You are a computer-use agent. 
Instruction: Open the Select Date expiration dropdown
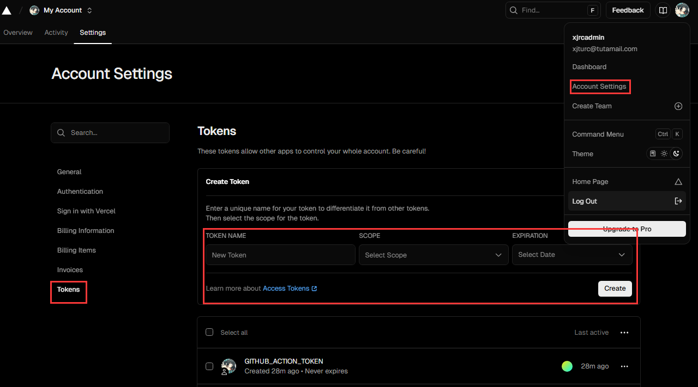tap(571, 255)
